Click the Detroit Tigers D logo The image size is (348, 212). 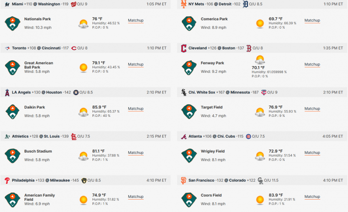(x=245, y=4)
